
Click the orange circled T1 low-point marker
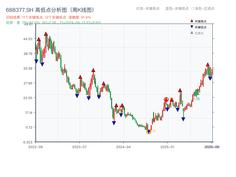click(x=149, y=131)
